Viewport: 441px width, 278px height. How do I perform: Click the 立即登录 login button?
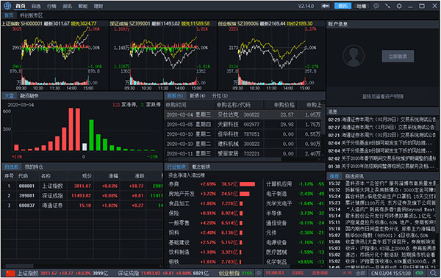click(398, 56)
